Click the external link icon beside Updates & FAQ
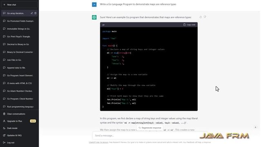This screenshot has height=147, width=261. tap(4, 135)
